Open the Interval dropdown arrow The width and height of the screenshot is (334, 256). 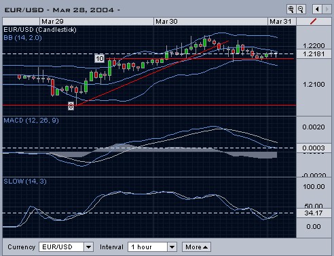click(x=172, y=247)
